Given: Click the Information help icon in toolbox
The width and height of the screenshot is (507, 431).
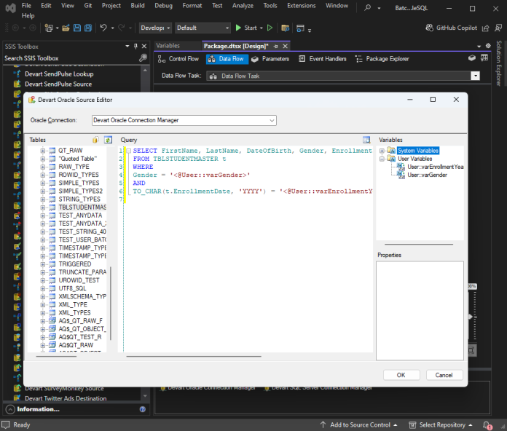Looking at the screenshot, I should 142,409.
